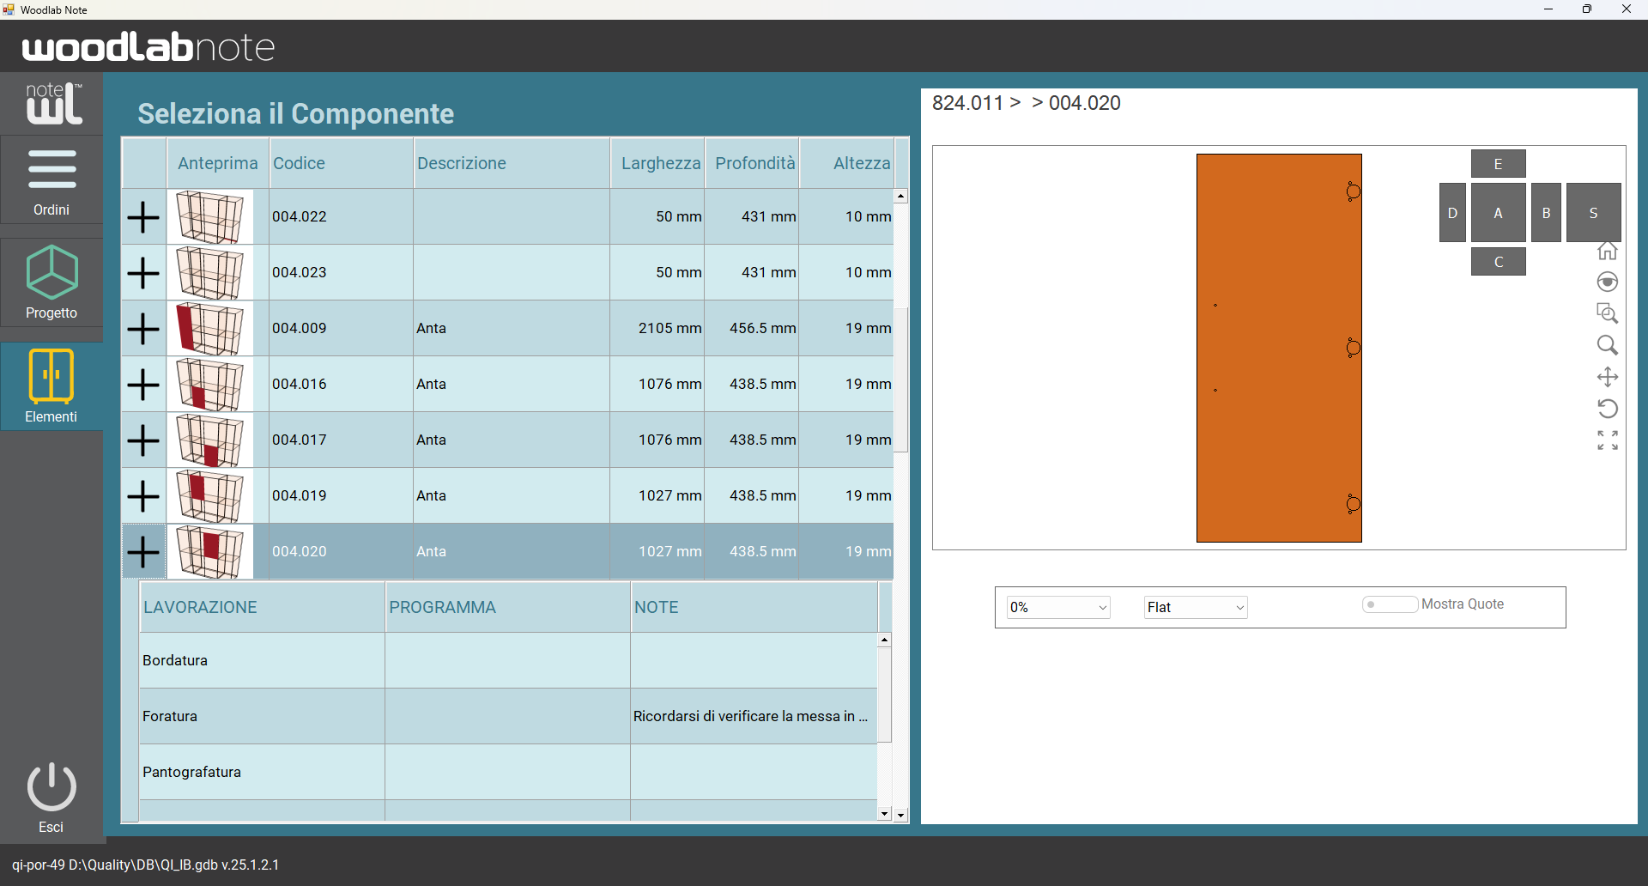Add component 004.022 with its plus icon
Viewport: 1648px width, 886px height.
click(x=142, y=216)
